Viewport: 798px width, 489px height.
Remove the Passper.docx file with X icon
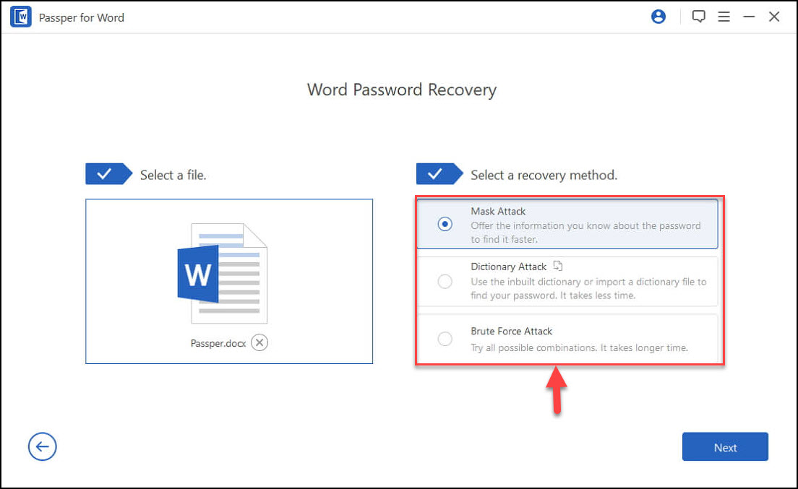(x=259, y=342)
